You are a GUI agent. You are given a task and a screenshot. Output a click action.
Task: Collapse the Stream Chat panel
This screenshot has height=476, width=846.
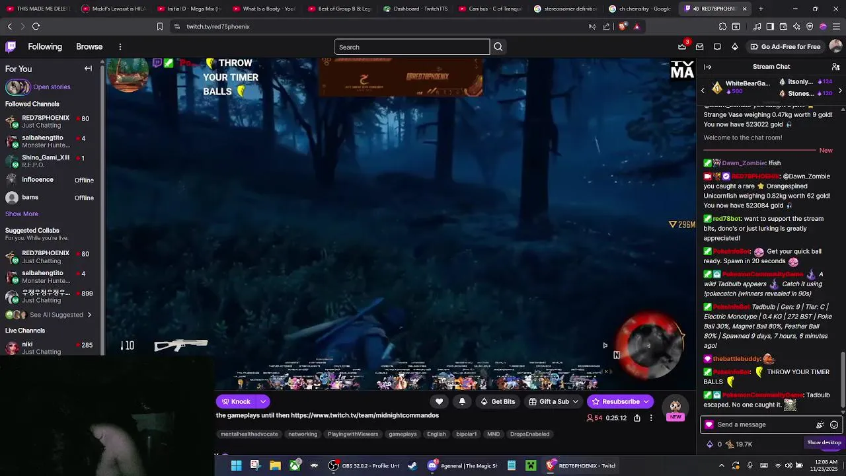(x=707, y=67)
